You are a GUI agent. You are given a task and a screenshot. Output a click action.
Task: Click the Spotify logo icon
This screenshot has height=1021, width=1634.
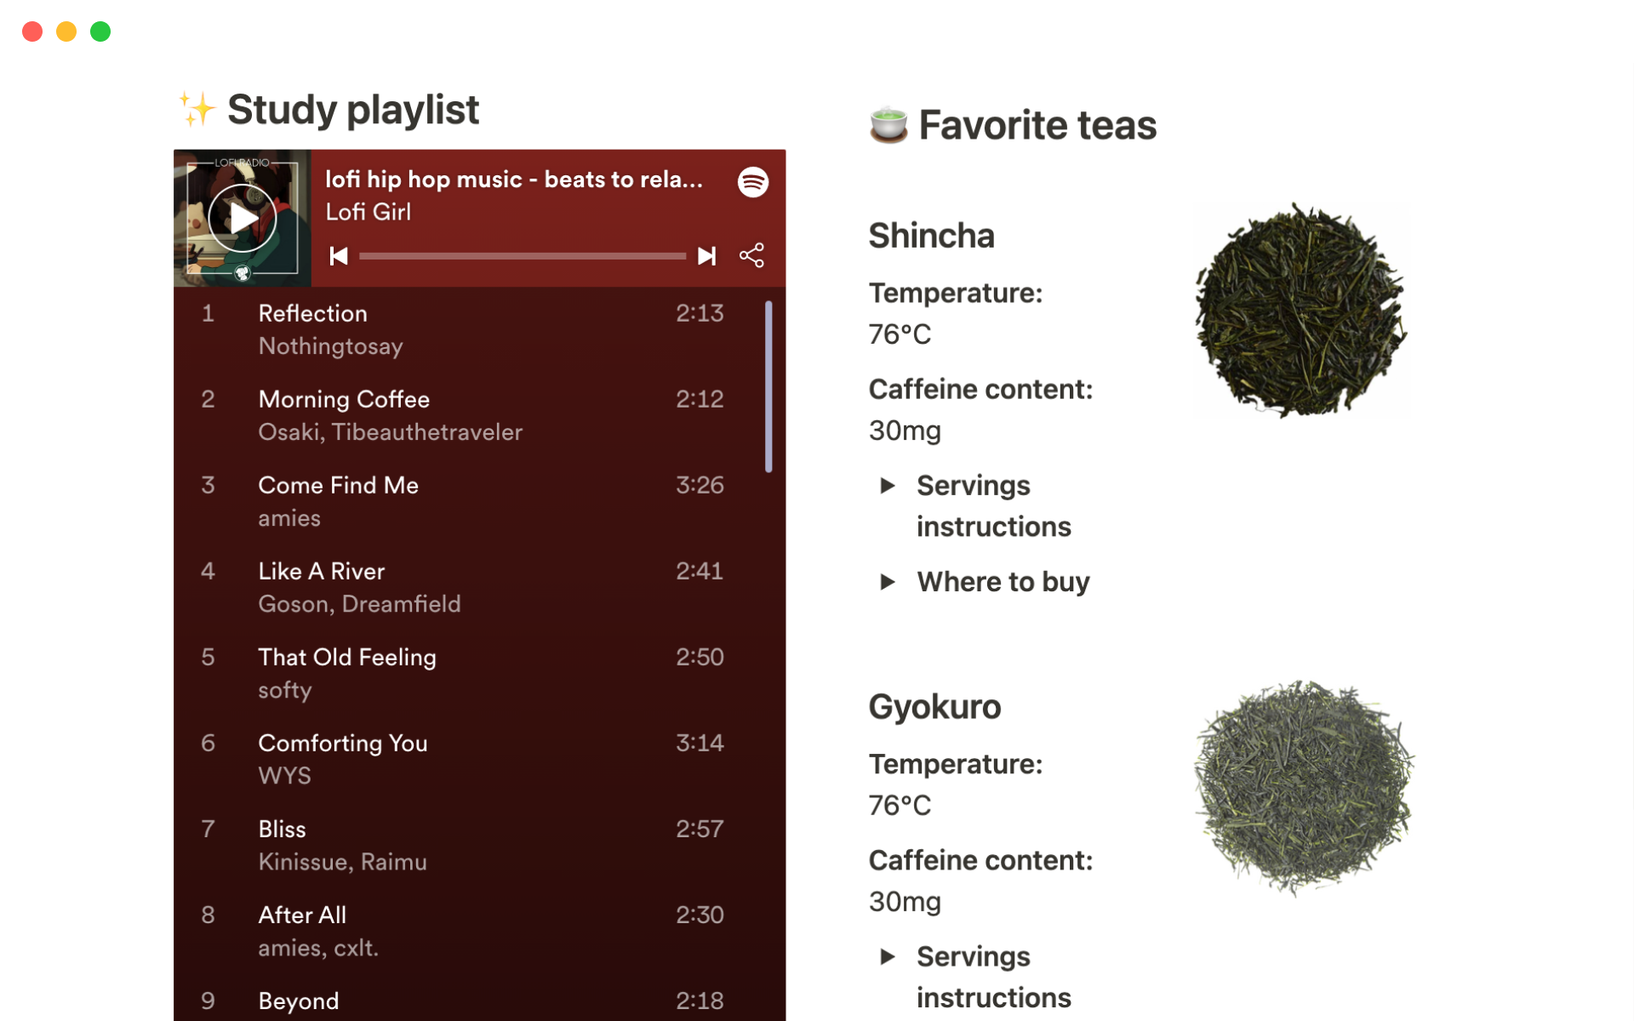pyautogui.click(x=753, y=182)
